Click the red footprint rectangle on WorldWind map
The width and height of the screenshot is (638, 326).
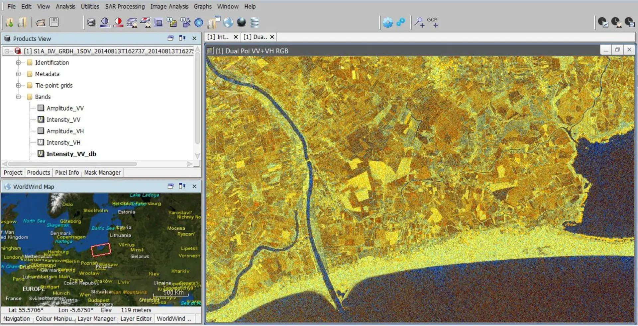(101, 250)
